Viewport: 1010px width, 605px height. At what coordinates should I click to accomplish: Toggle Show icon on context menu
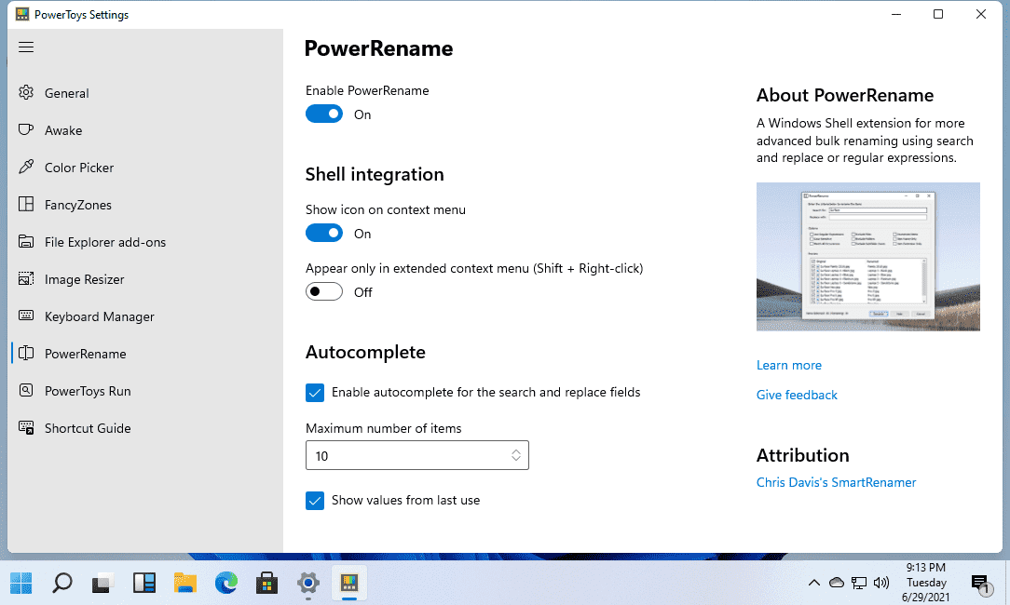(324, 233)
